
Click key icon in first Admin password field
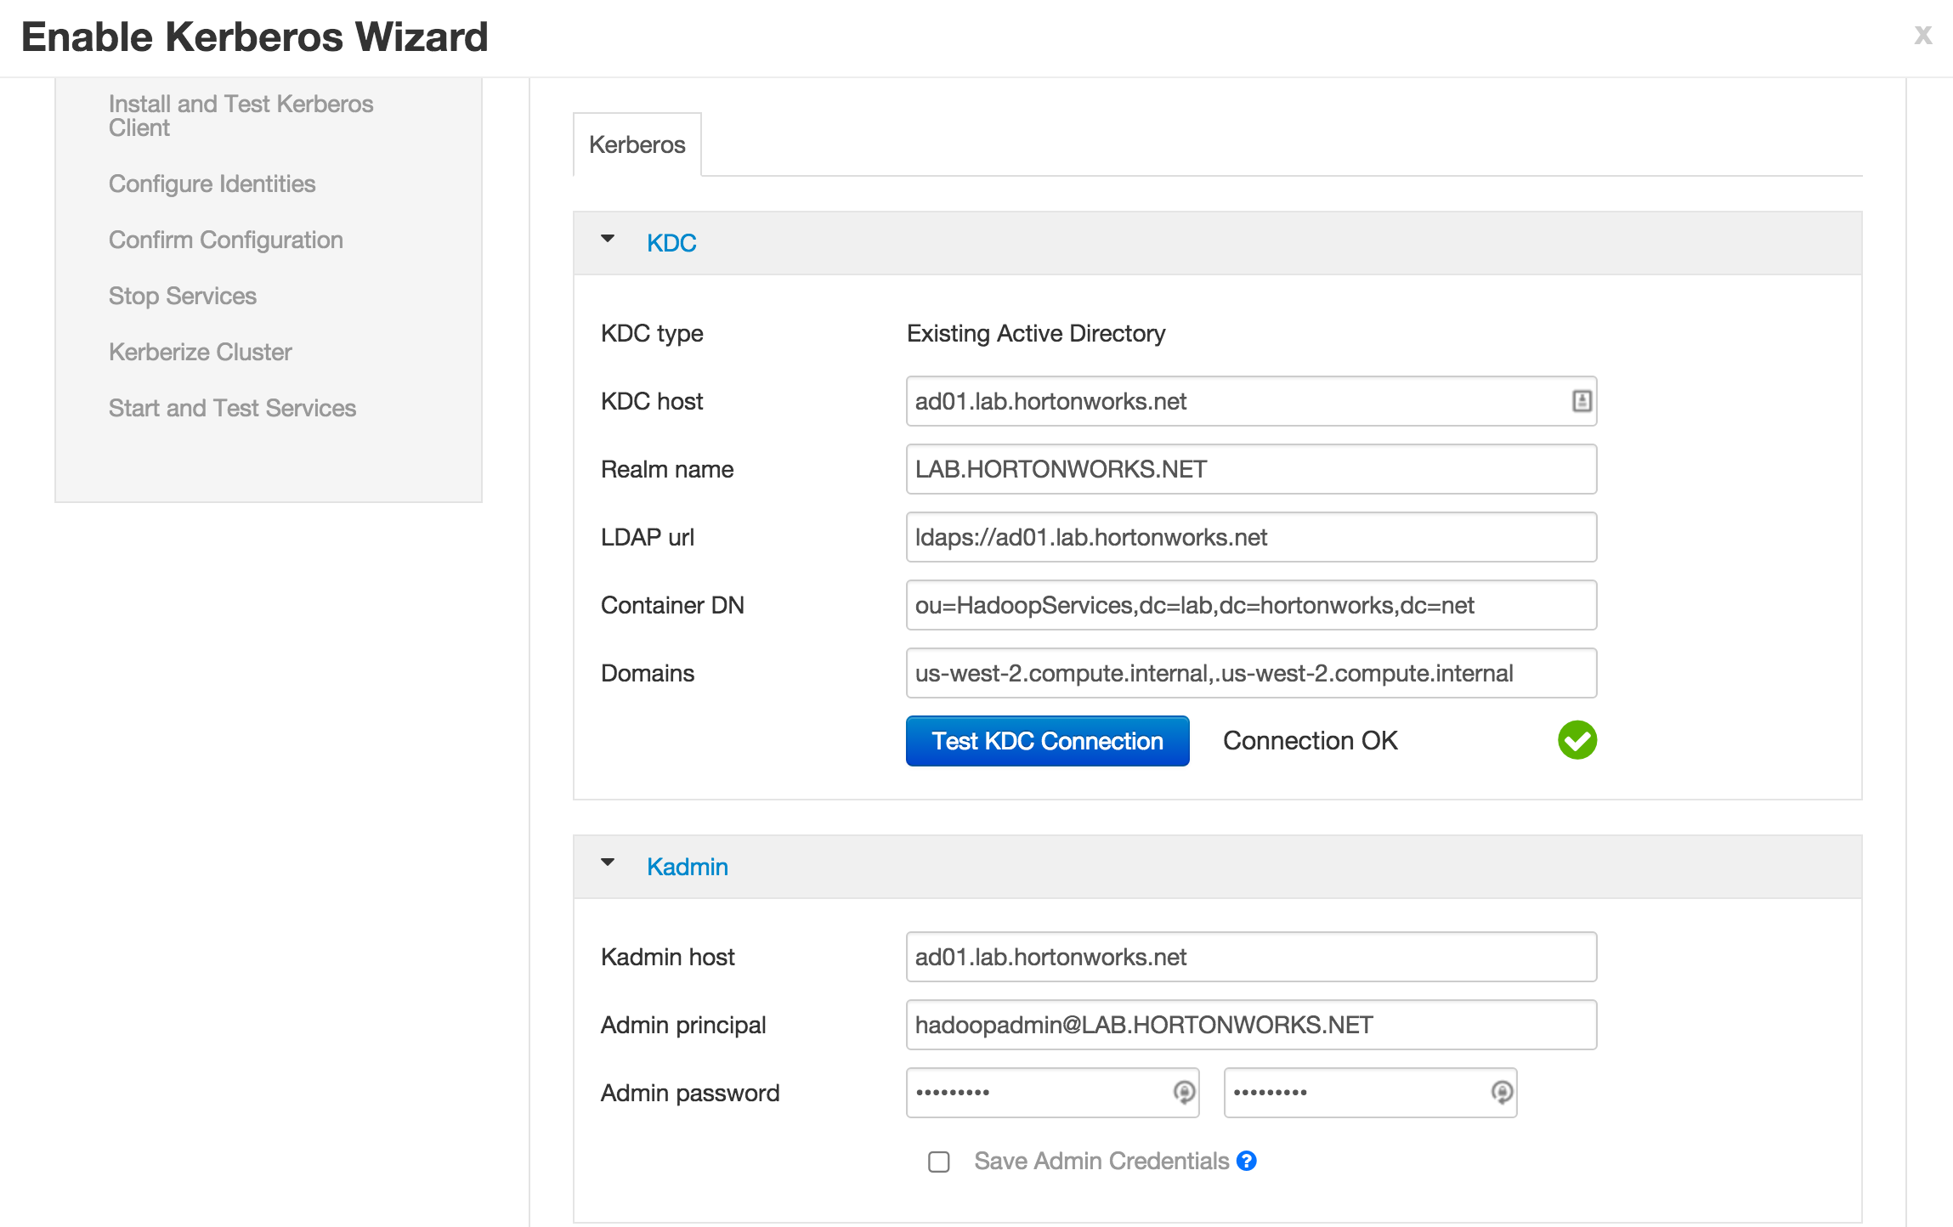pyautogui.click(x=1183, y=1092)
